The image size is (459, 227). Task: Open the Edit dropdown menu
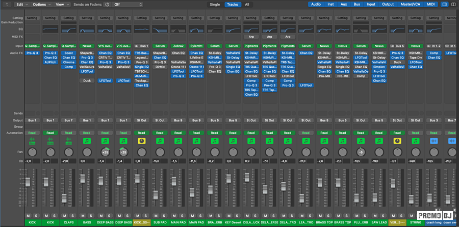click(x=20, y=4)
